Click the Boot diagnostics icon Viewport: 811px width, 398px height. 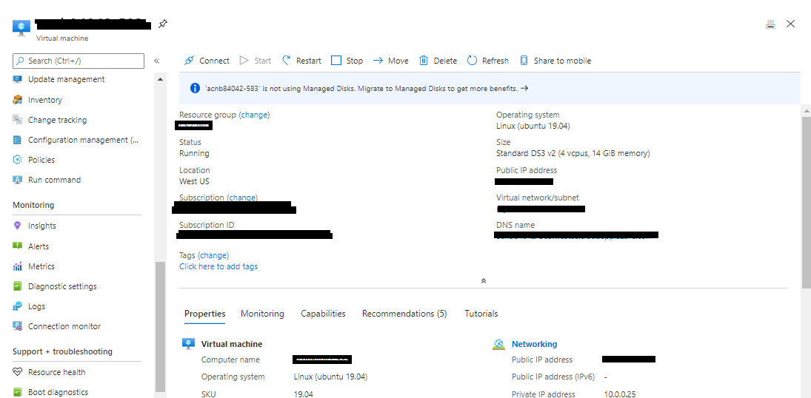(18, 392)
